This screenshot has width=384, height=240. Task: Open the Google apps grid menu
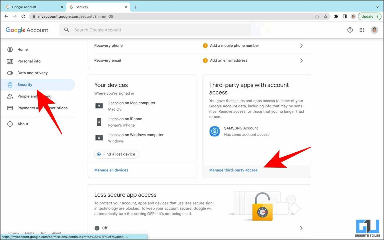361,30
